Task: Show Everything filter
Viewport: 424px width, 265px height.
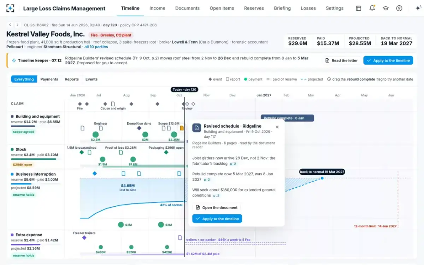Action: 24,79
